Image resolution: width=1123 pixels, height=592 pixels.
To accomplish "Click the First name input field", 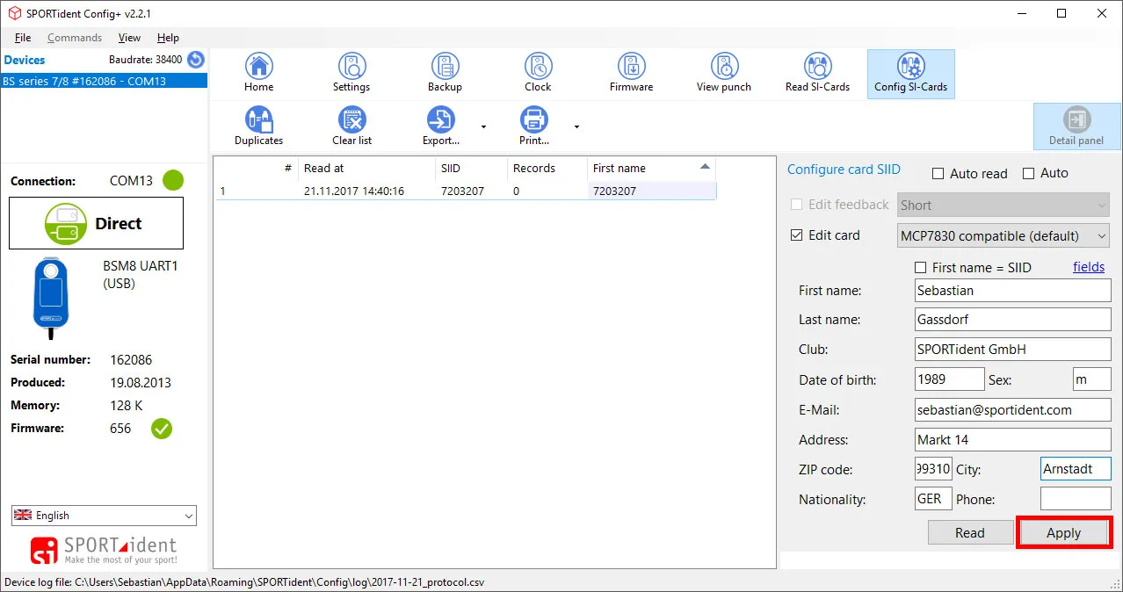I will click(x=1012, y=291).
